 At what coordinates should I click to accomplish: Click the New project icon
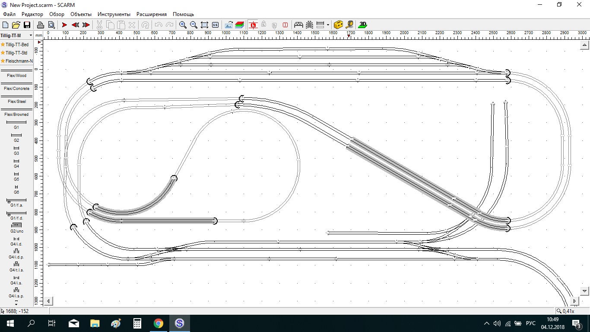(x=6, y=25)
